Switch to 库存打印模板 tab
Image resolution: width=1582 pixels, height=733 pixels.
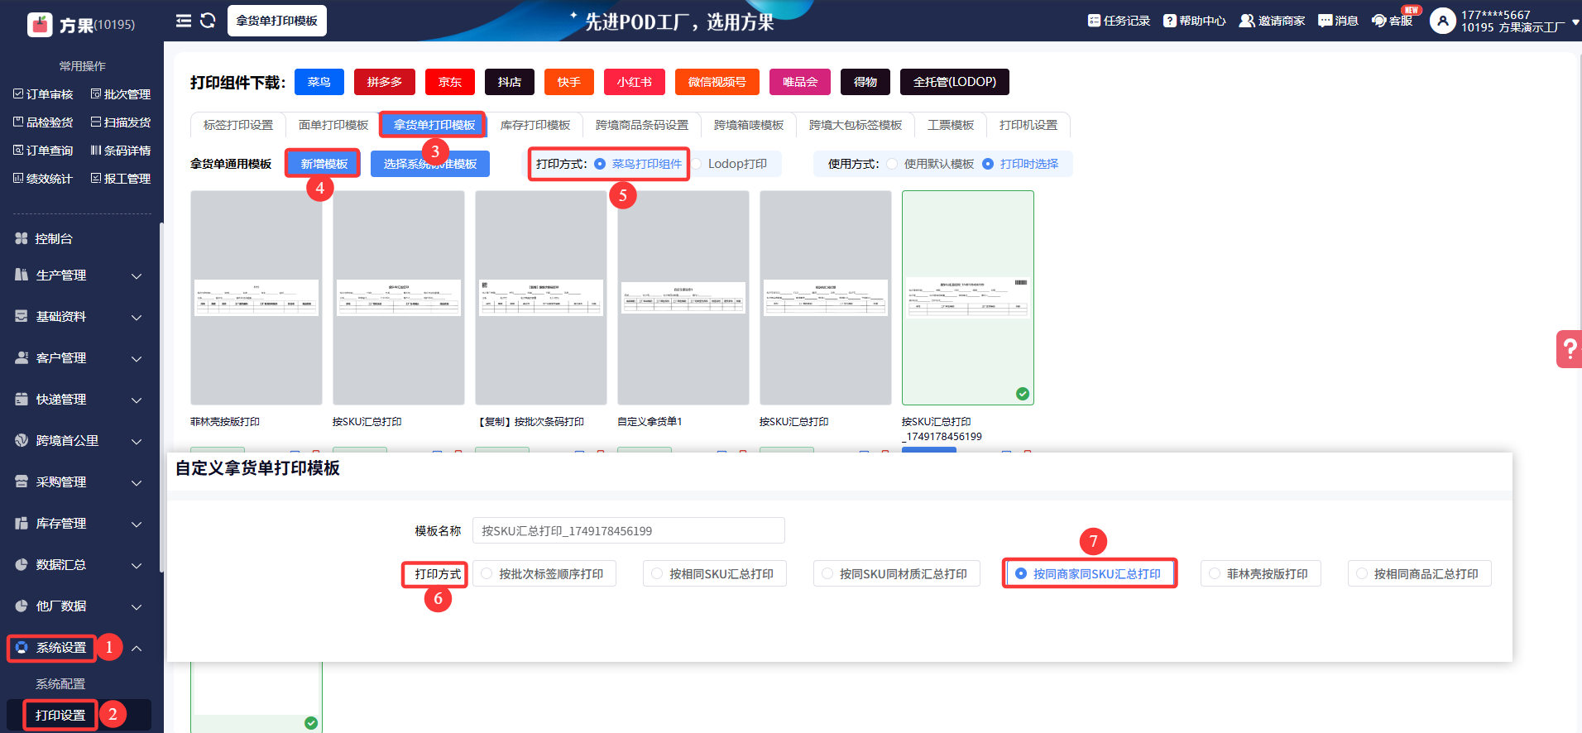[x=535, y=125]
